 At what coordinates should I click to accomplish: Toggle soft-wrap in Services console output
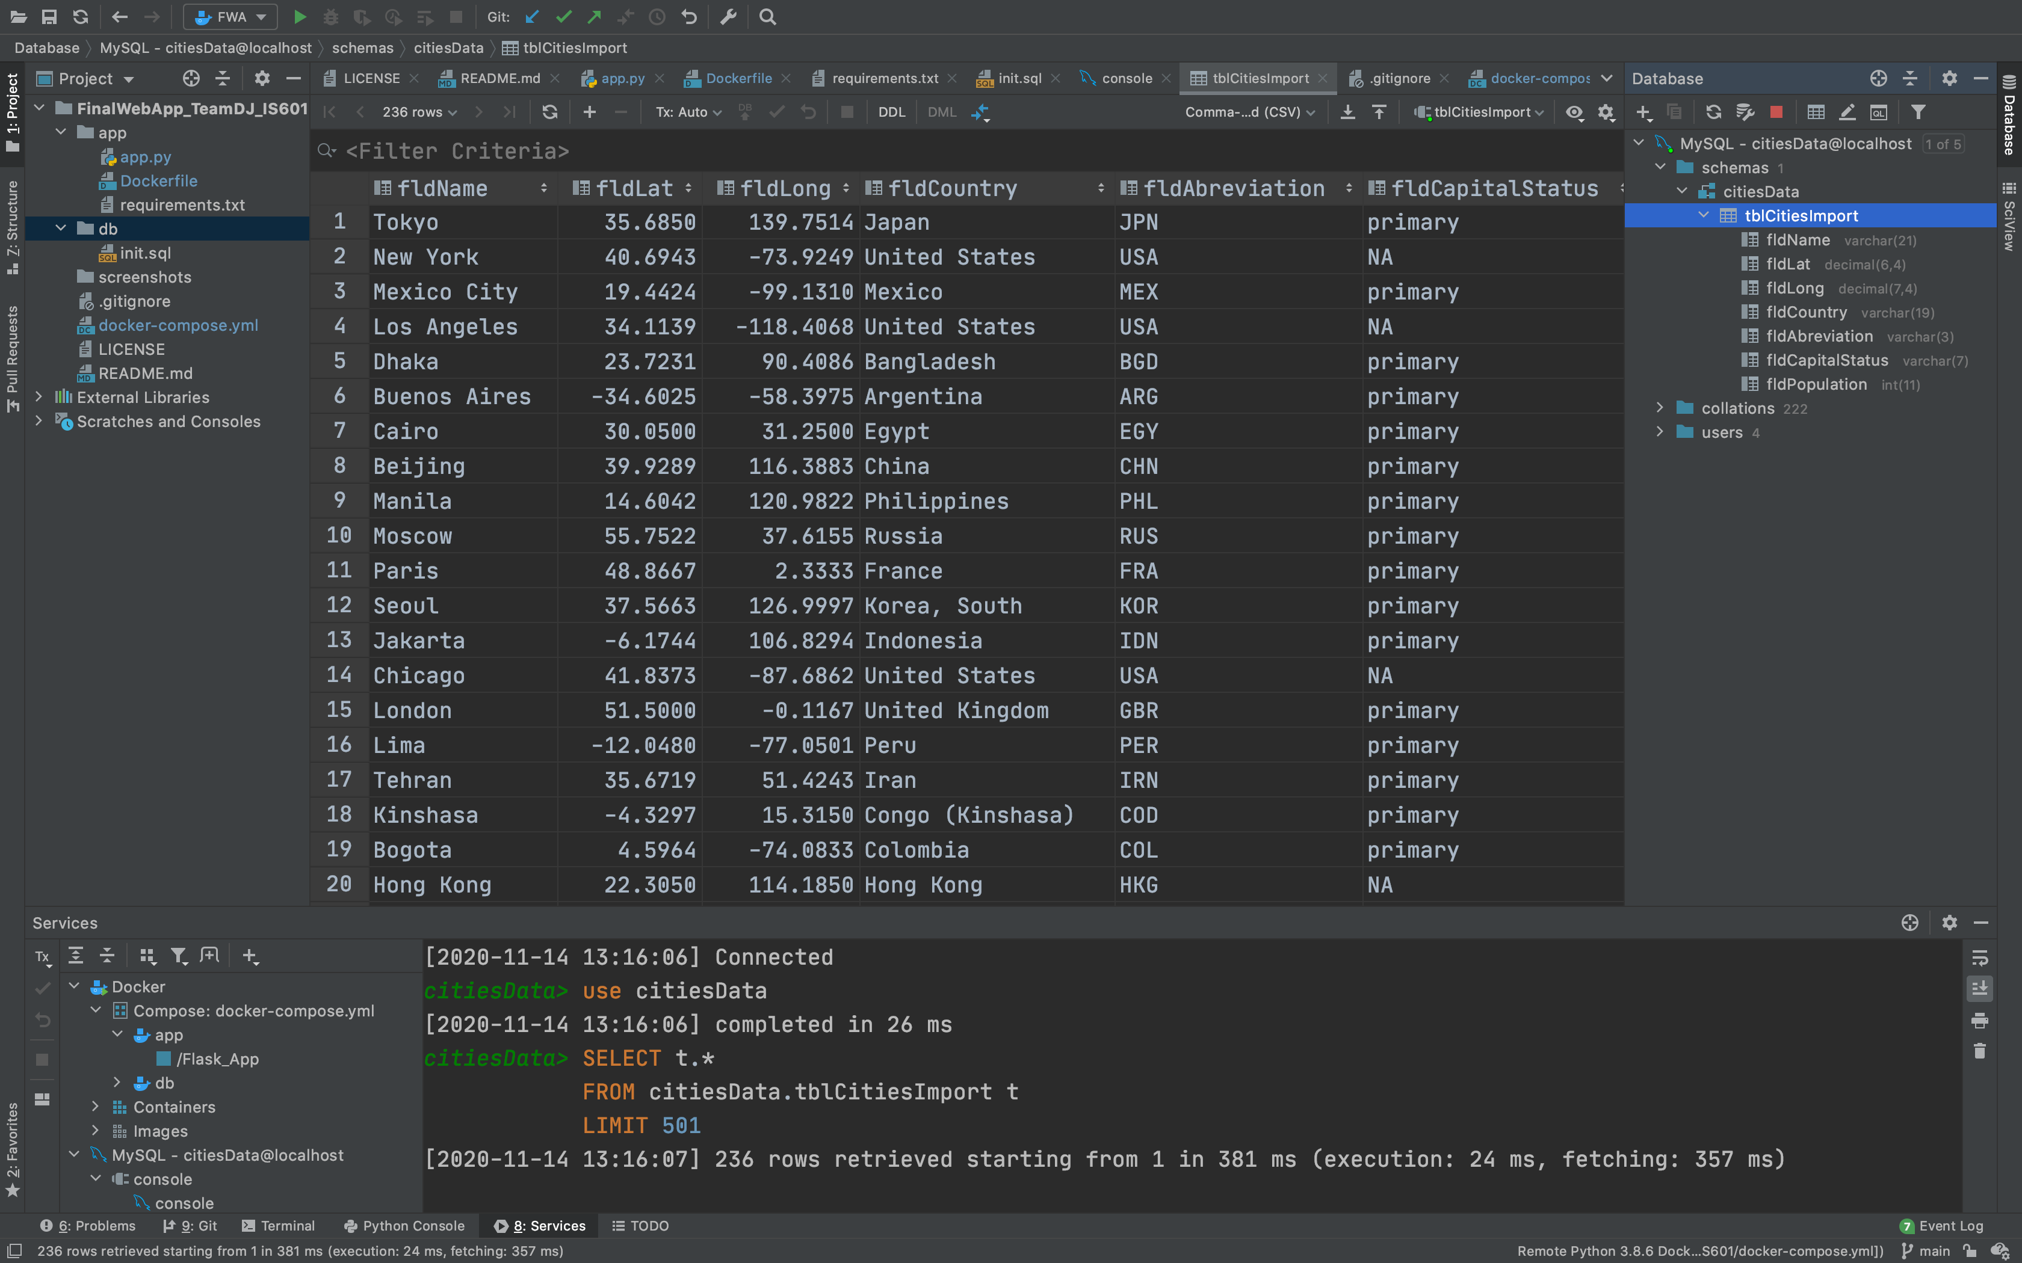click(x=1979, y=958)
